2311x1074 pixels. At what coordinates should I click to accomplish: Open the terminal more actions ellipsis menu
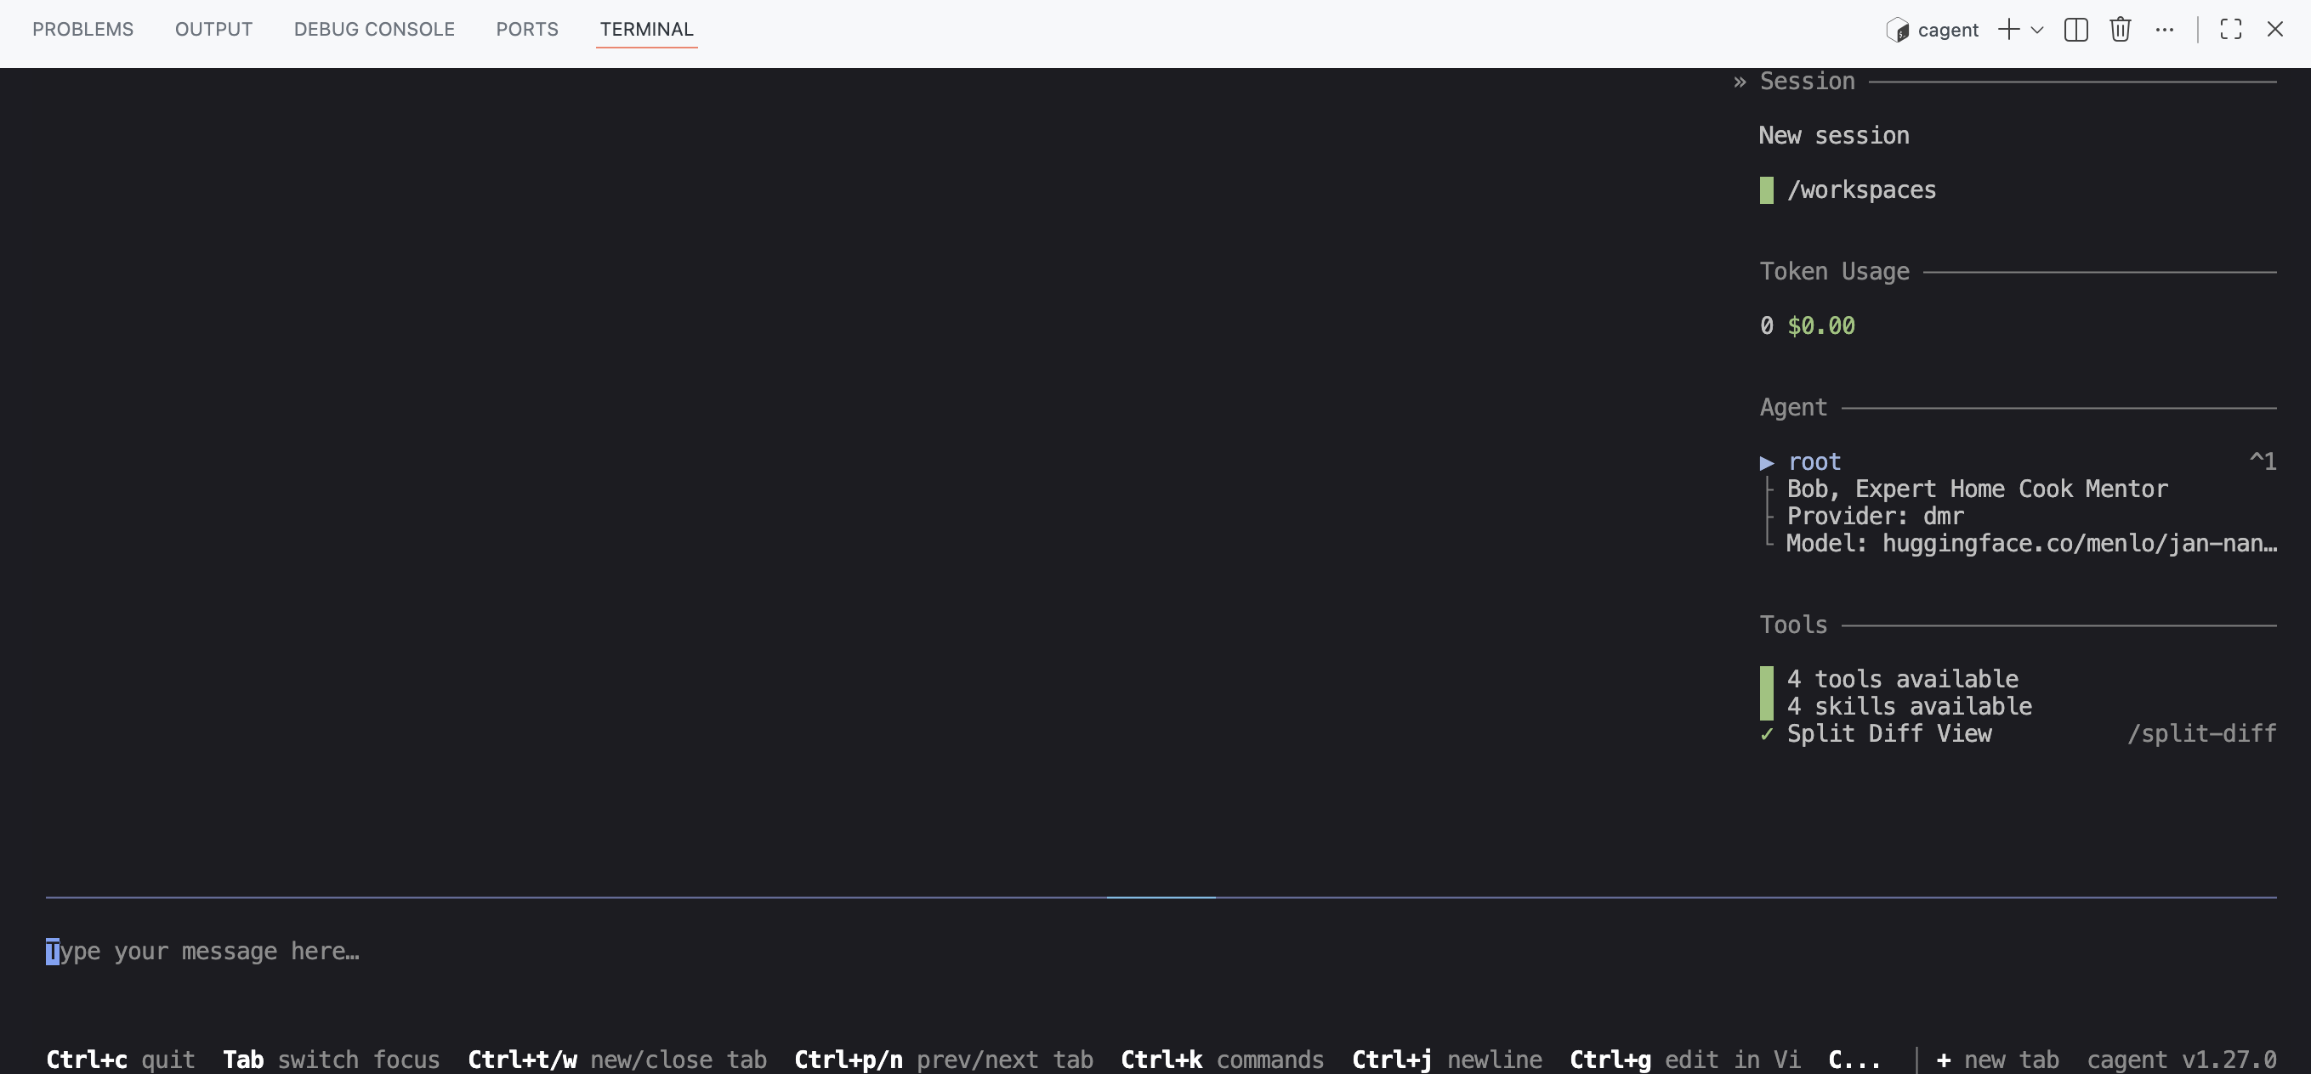click(2164, 30)
